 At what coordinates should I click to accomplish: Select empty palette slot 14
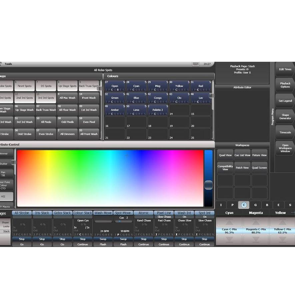[179, 110]
